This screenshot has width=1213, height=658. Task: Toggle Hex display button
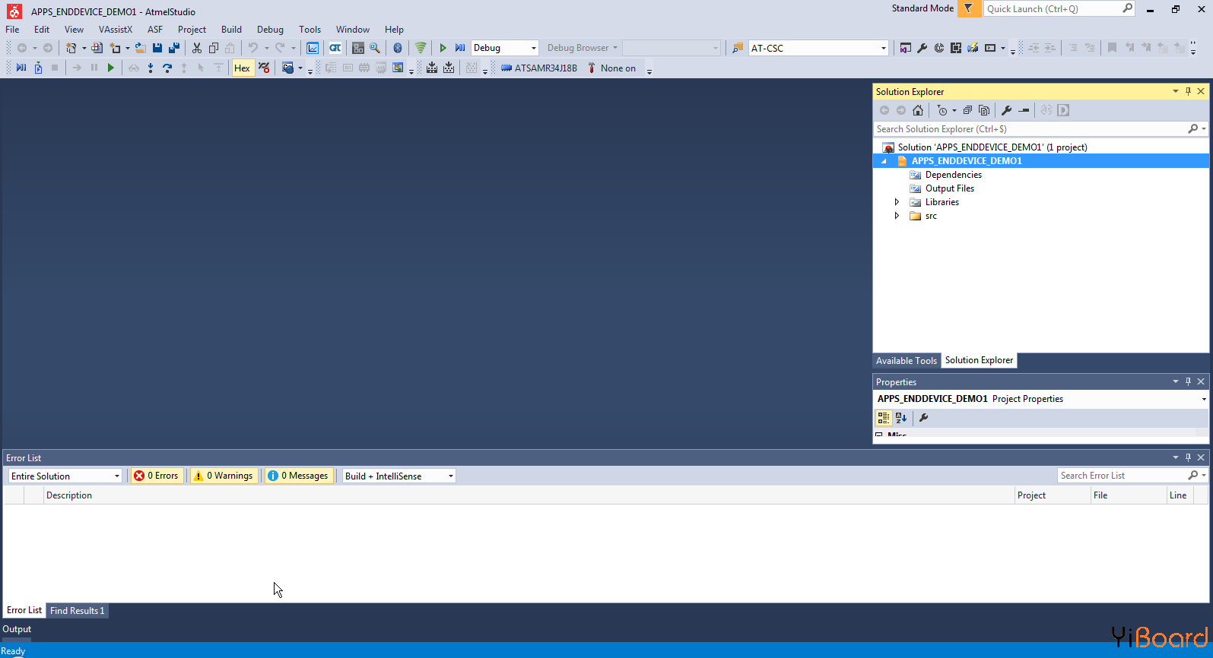coord(242,68)
